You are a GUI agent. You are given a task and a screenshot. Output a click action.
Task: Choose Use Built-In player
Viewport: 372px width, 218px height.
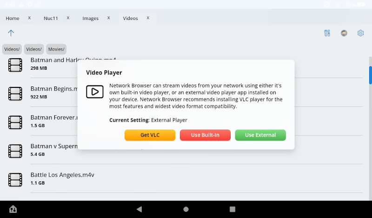[205, 135]
